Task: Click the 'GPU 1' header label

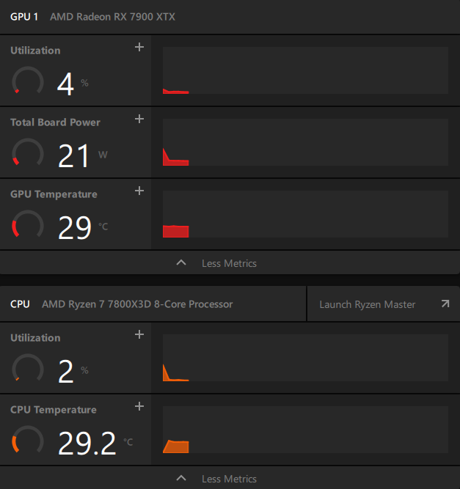Action: (x=24, y=17)
